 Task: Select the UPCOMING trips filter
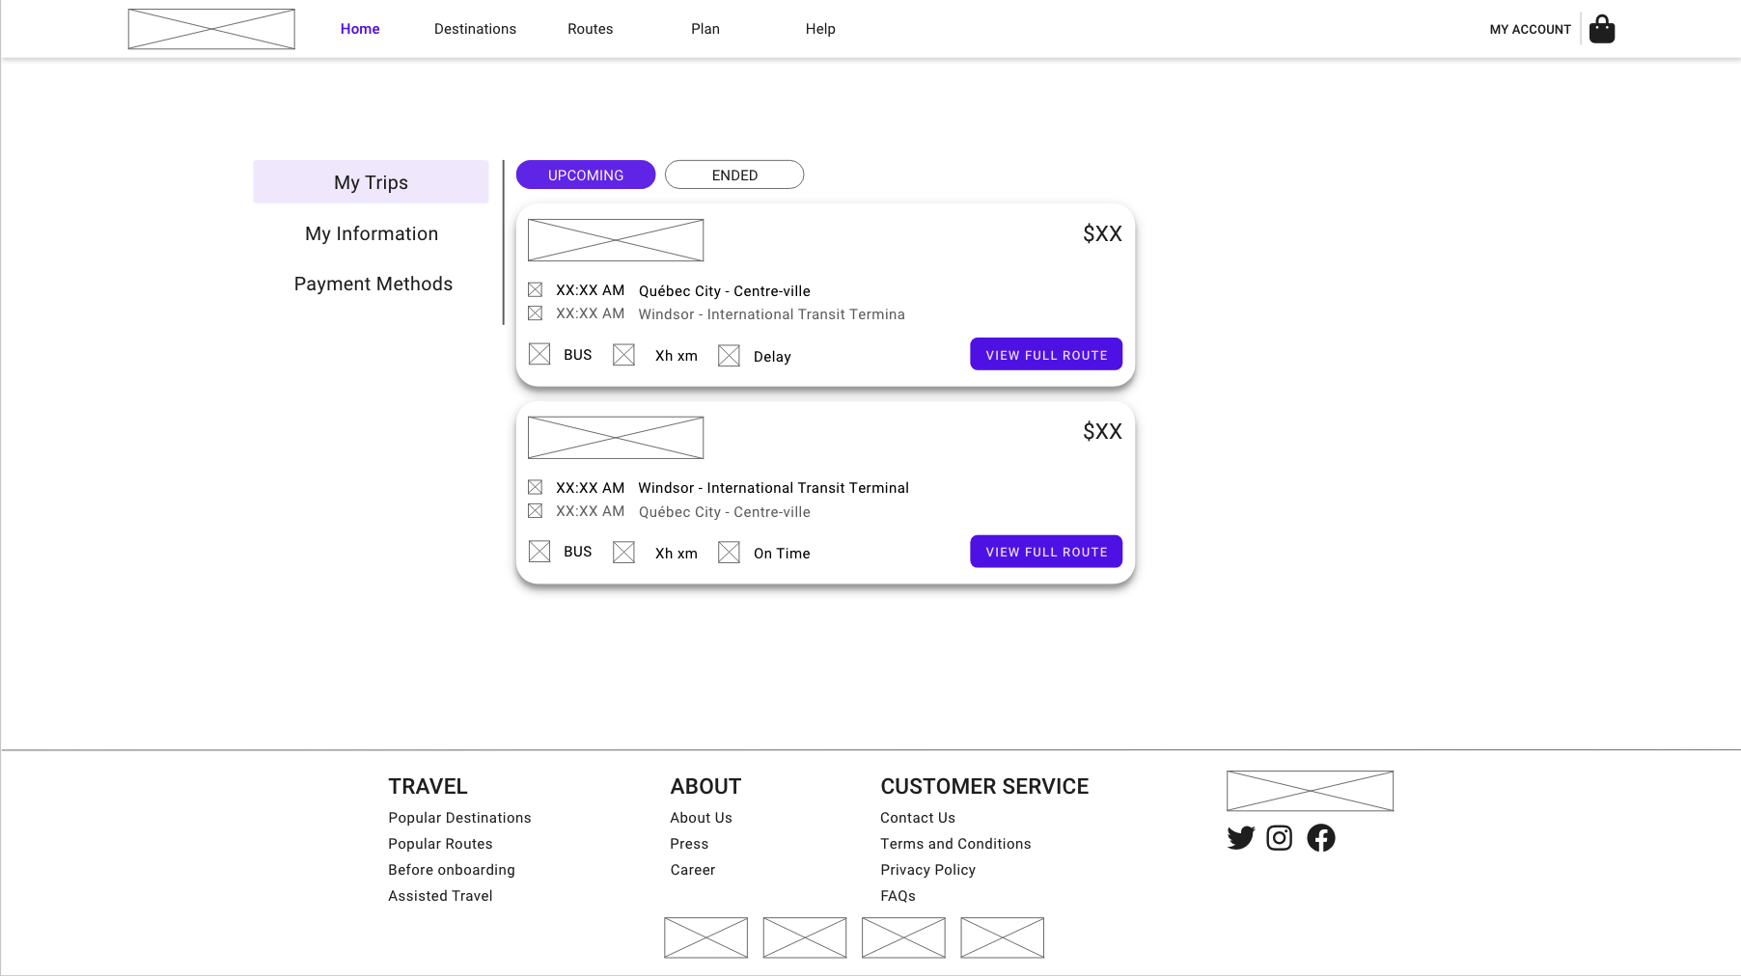585,175
